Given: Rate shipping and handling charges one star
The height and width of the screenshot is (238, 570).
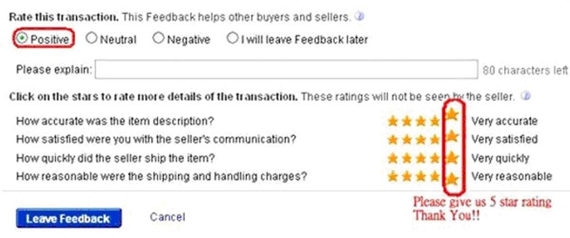Looking at the screenshot, I should coord(393,177).
